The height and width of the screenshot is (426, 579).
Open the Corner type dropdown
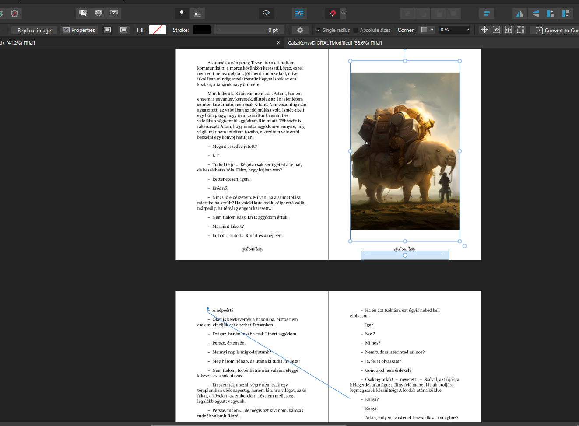(x=427, y=30)
